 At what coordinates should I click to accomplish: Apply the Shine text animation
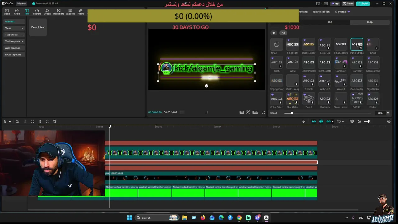[373, 44]
